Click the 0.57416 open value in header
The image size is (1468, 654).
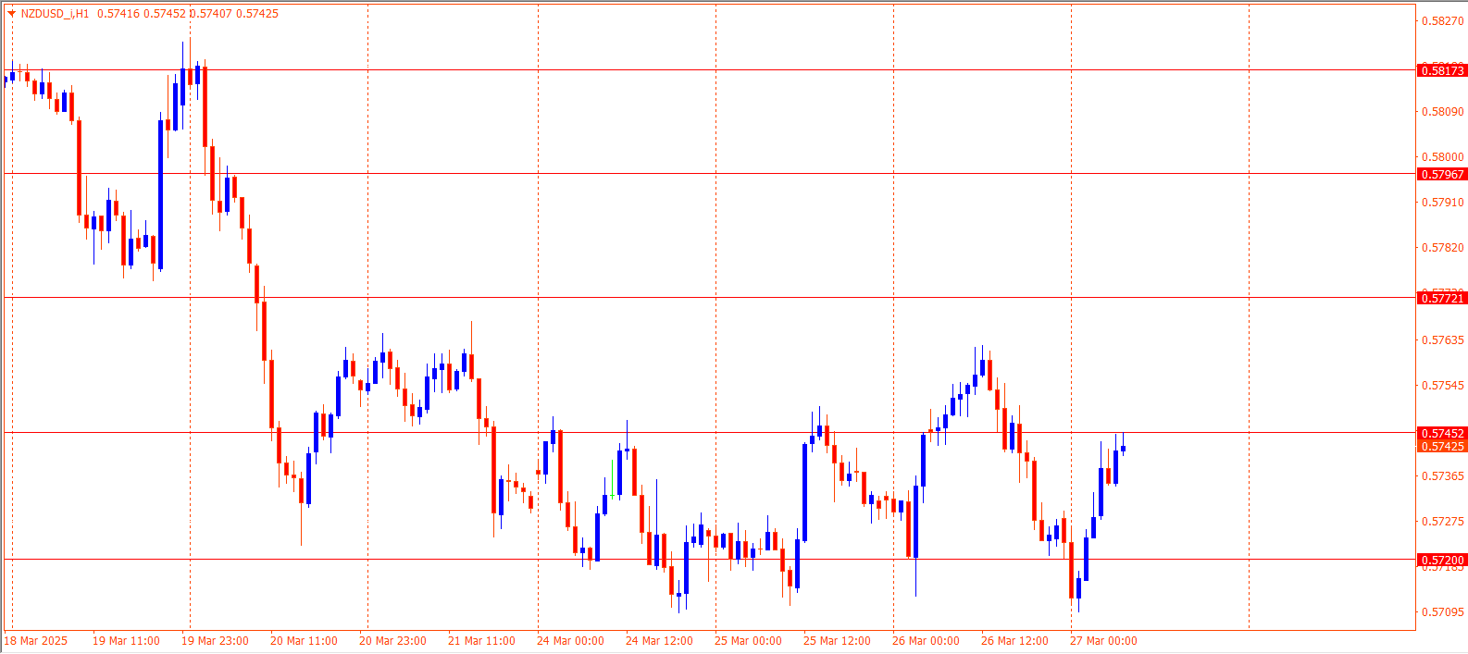tap(118, 14)
